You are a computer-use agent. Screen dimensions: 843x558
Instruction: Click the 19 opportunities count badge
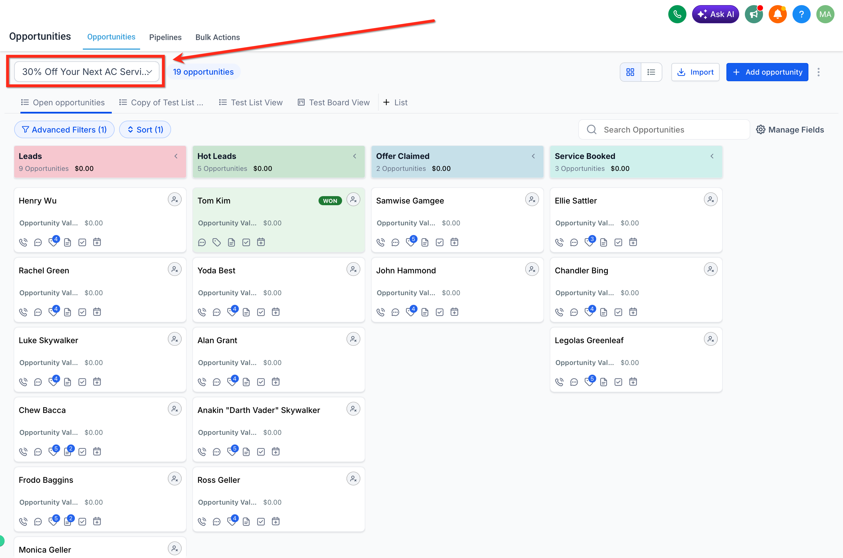pos(203,72)
